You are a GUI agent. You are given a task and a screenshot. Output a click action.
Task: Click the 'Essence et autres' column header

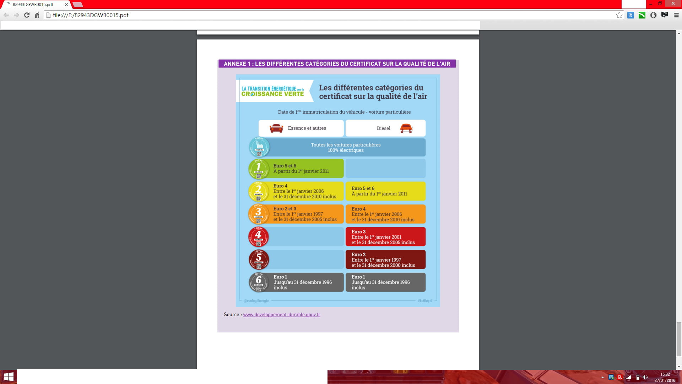pyautogui.click(x=301, y=128)
